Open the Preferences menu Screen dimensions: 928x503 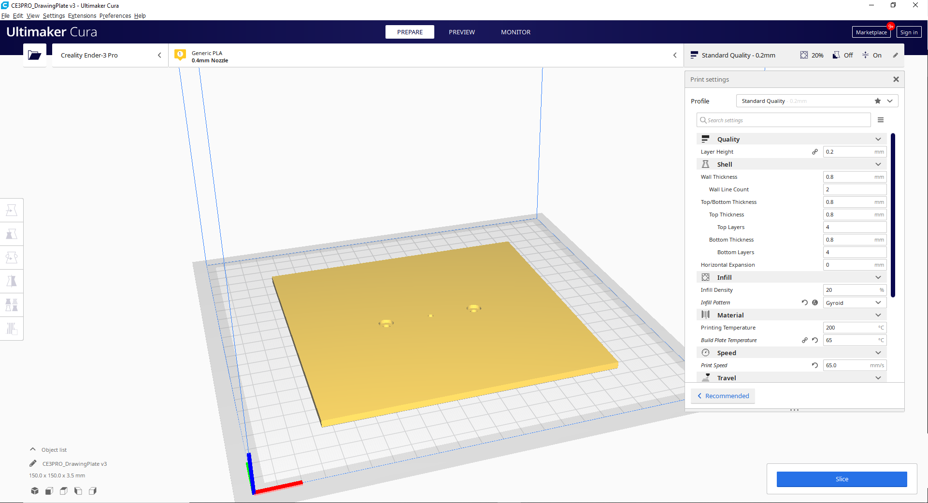point(115,15)
